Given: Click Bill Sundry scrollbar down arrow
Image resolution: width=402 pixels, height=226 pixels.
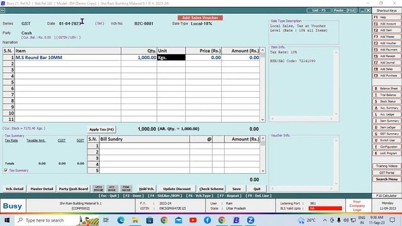Looking at the screenshot, I should pyautogui.click(x=263, y=171).
